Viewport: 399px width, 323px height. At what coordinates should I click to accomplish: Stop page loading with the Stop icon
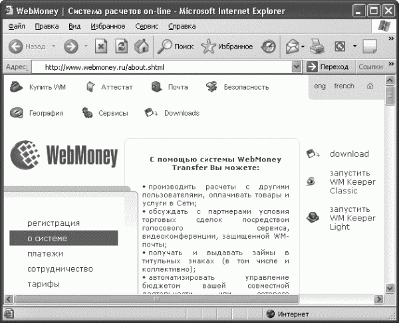(x=101, y=47)
